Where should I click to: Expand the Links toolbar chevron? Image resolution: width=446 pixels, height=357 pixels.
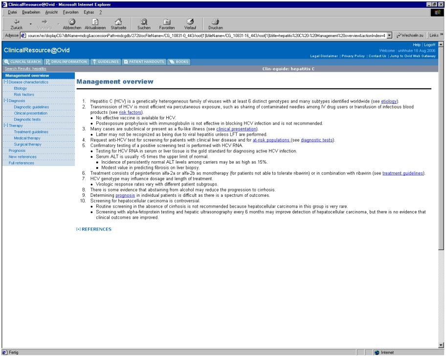[x=442, y=35]
